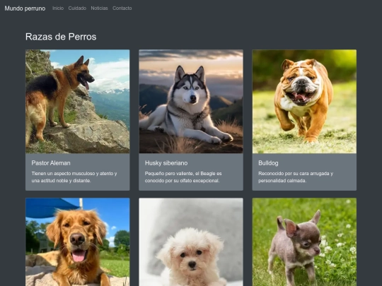This screenshot has height=286, width=382.
Task: Select the Noticias nav item
Action: tap(99, 8)
